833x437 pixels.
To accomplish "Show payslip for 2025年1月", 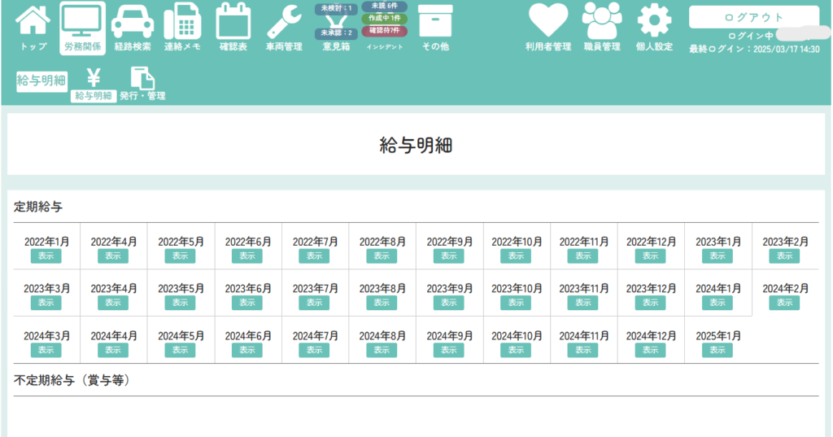I will (x=717, y=350).
